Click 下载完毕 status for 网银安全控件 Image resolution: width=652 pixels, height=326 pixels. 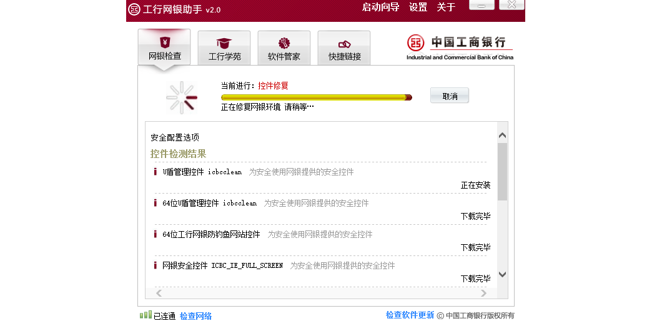point(475,279)
